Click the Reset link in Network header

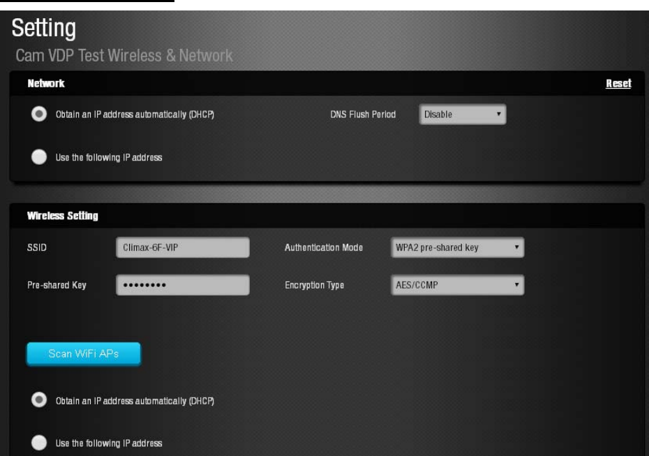point(618,83)
